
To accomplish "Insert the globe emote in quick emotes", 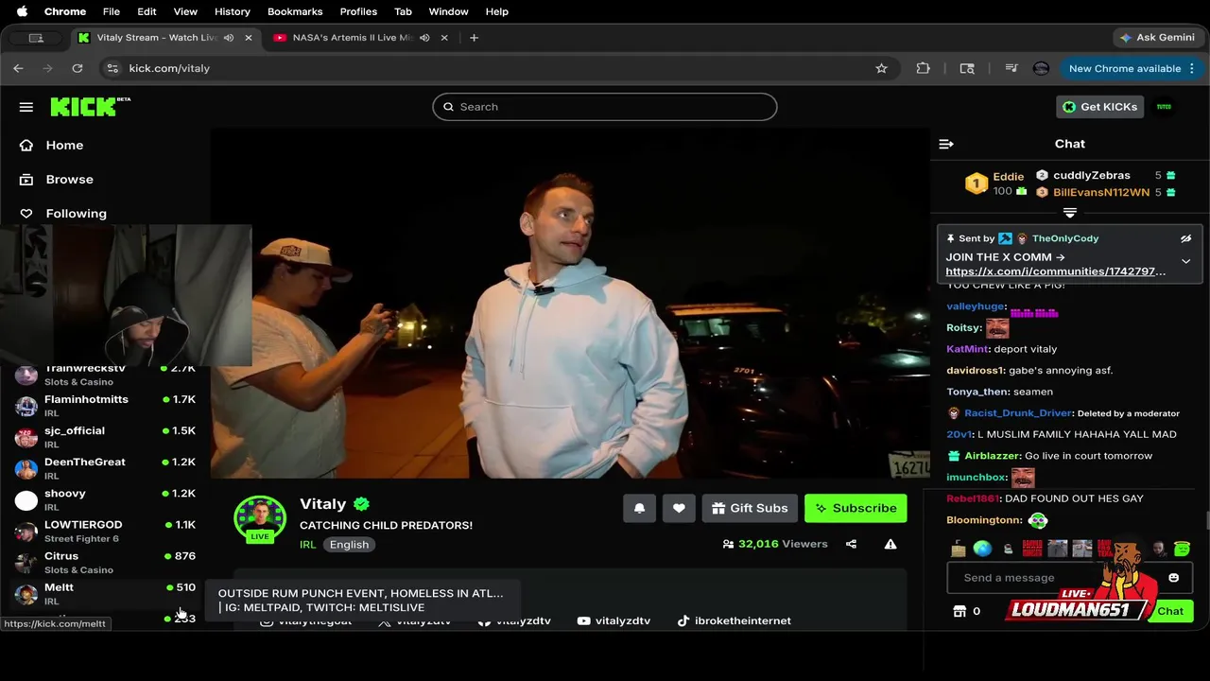I will [x=983, y=549].
